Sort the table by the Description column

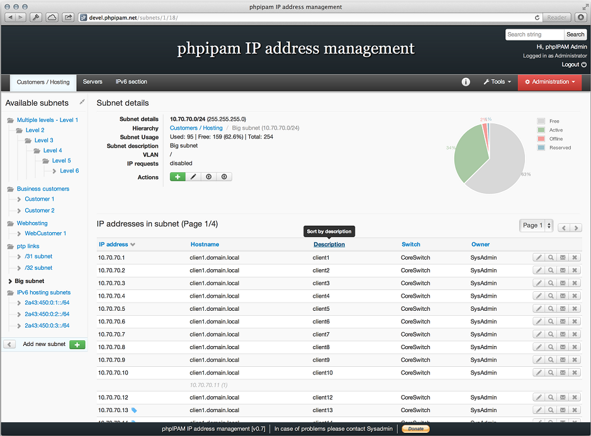[x=329, y=244]
